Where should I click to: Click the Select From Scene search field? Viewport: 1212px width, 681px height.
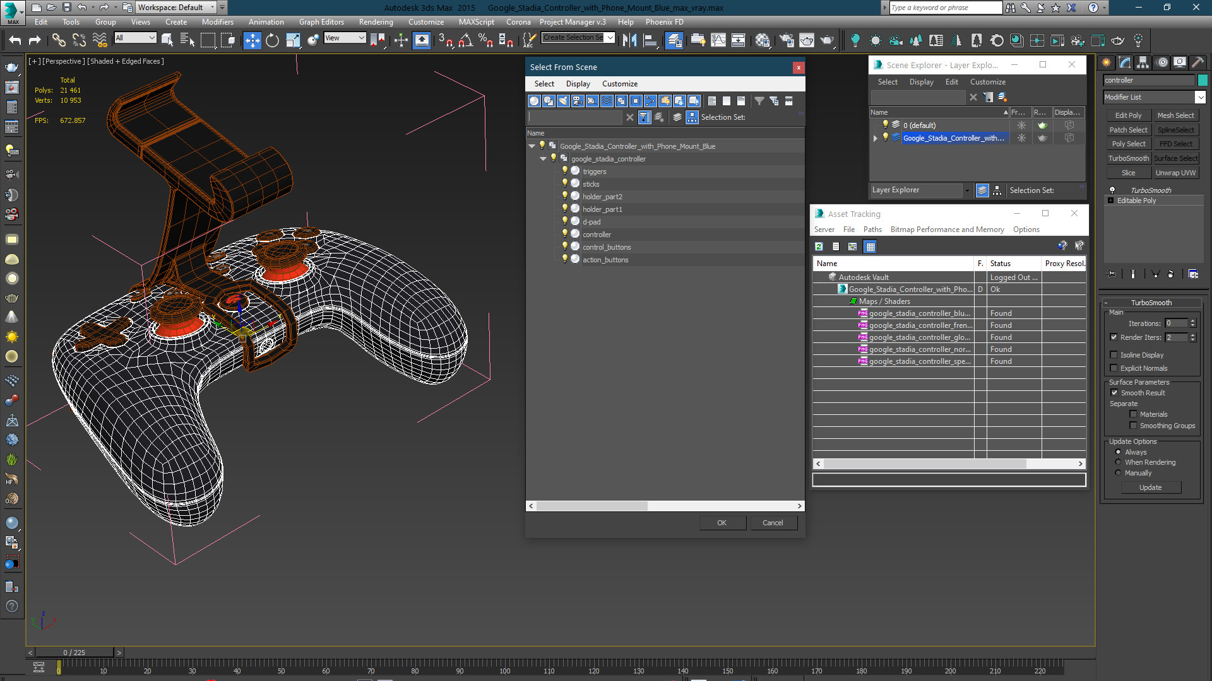coord(575,117)
